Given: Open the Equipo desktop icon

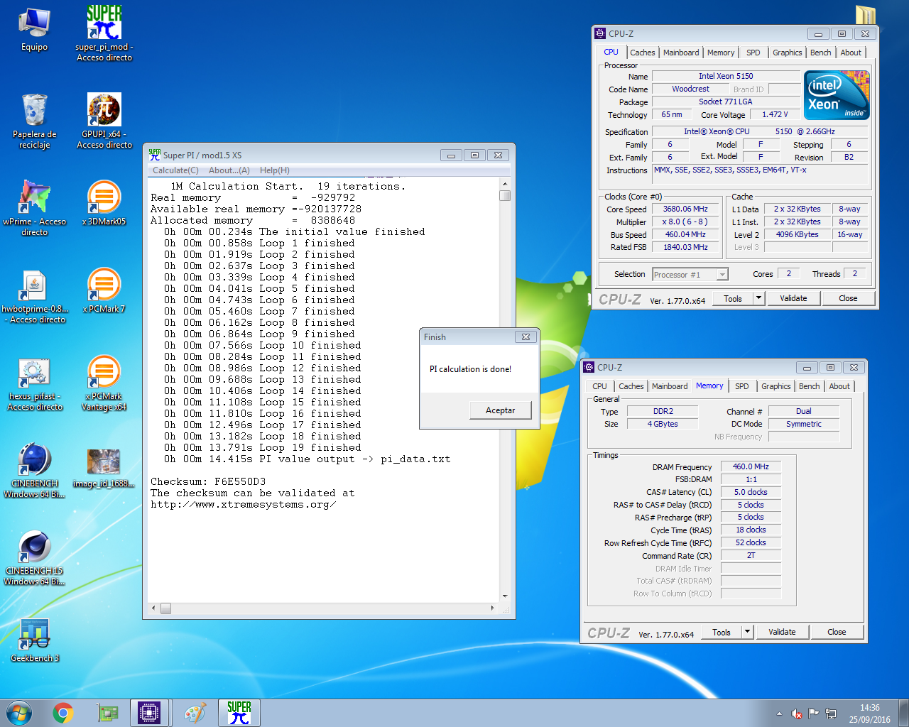Looking at the screenshot, I should 34,30.
